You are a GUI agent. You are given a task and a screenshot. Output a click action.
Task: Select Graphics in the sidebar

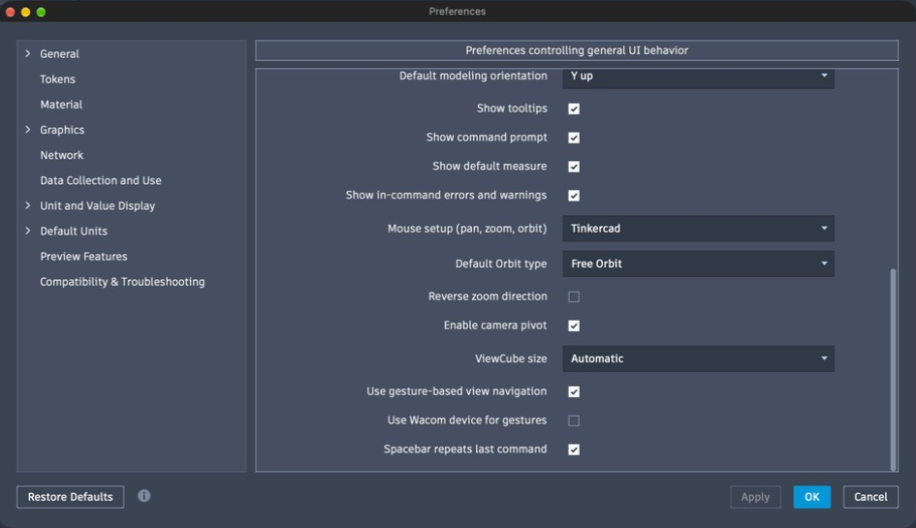point(62,130)
